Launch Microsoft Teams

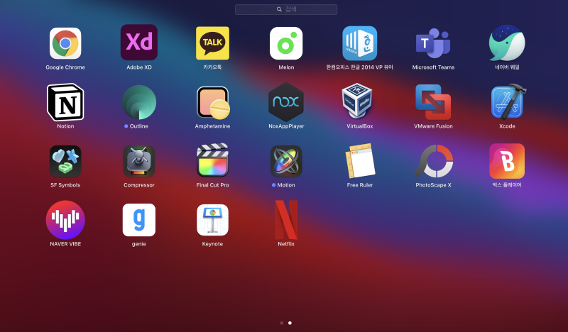point(433,43)
